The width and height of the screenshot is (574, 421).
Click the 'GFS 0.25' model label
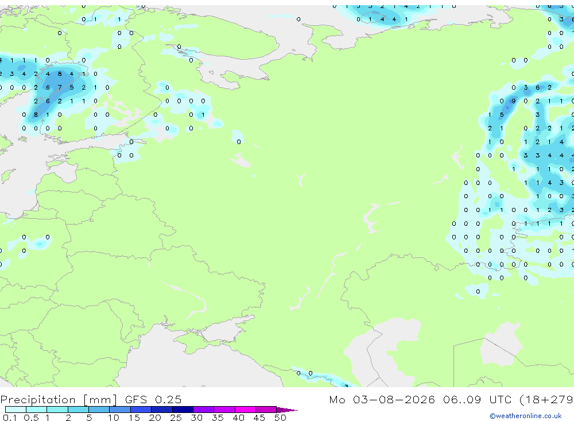[153, 399]
